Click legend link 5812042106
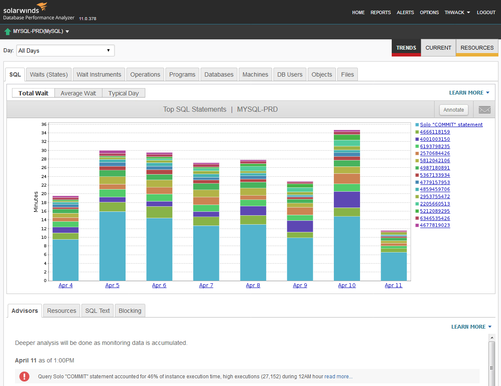The height and width of the screenshot is (386, 501). click(x=435, y=160)
